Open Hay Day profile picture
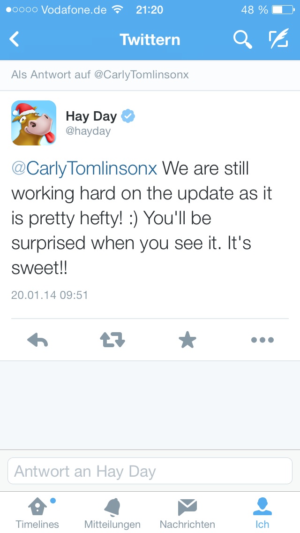This screenshot has height=533, width=300. click(34, 123)
